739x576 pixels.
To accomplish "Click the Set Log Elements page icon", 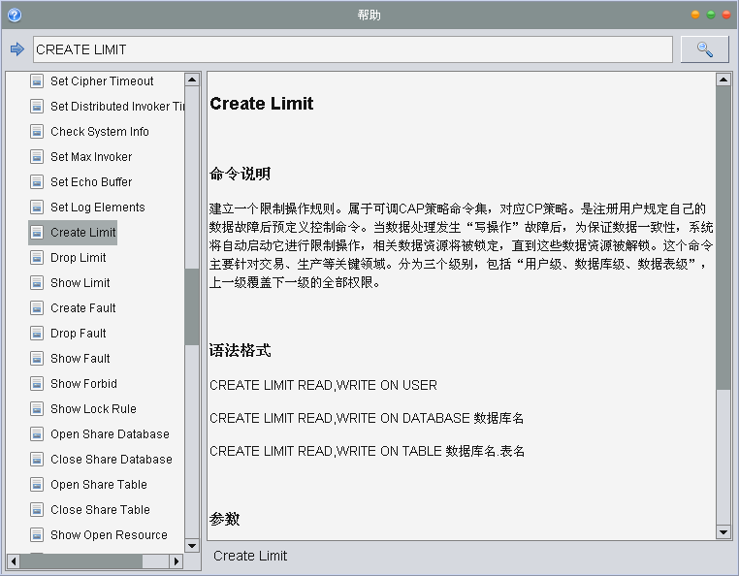I will tap(37, 207).
